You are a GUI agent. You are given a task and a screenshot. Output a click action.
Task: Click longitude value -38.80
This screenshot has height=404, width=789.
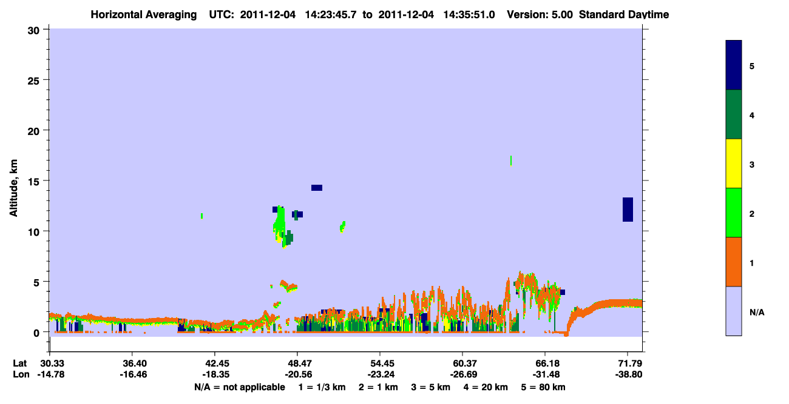628,375
